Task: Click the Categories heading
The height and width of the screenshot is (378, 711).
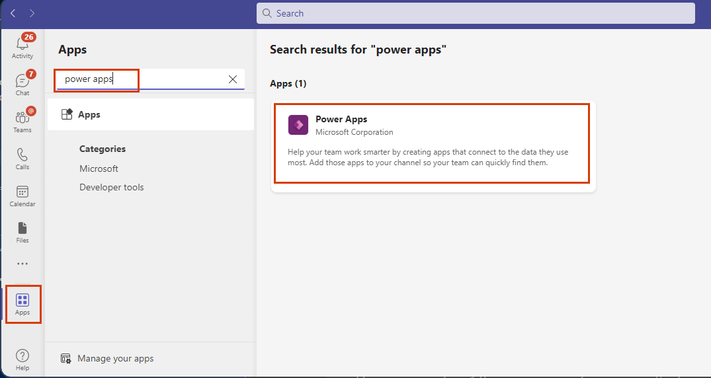Action: click(103, 149)
